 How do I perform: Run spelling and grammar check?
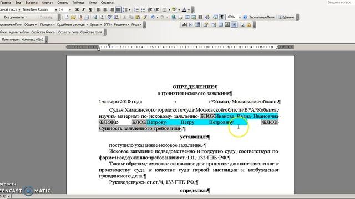(110, 17)
